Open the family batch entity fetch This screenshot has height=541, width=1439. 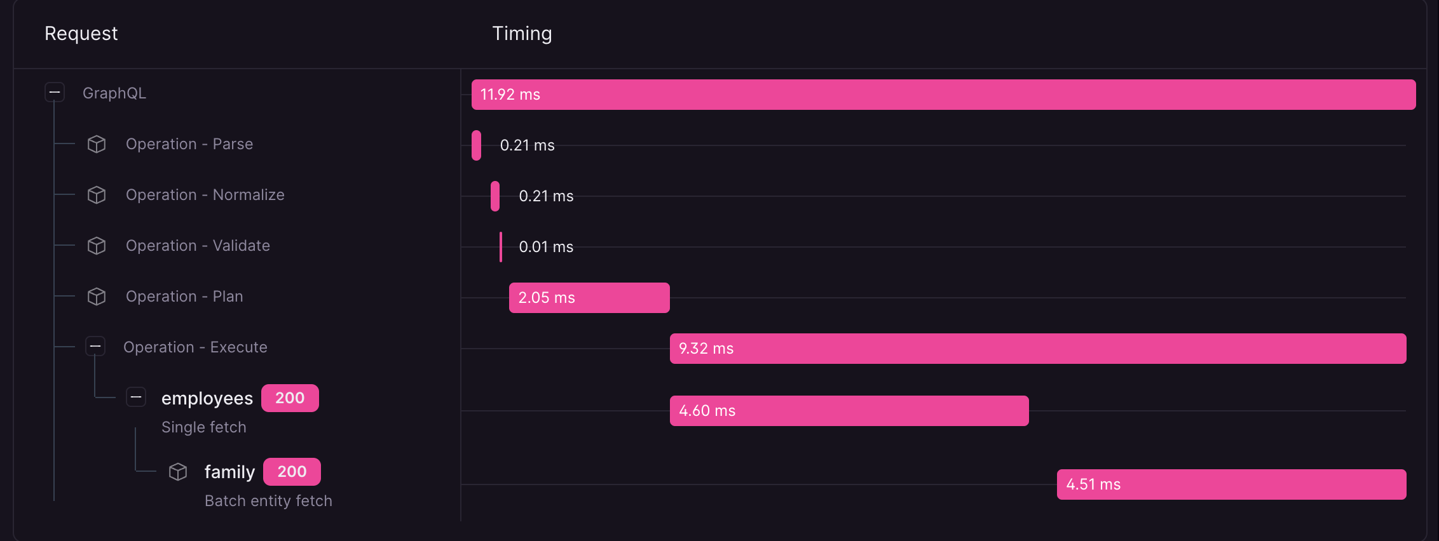click(229, 472)
